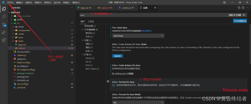Image resolution: width=251 pixels, height=104 pixels.
Task: Click the 打开设置同步 button
Action: click(x=240, y=21)
